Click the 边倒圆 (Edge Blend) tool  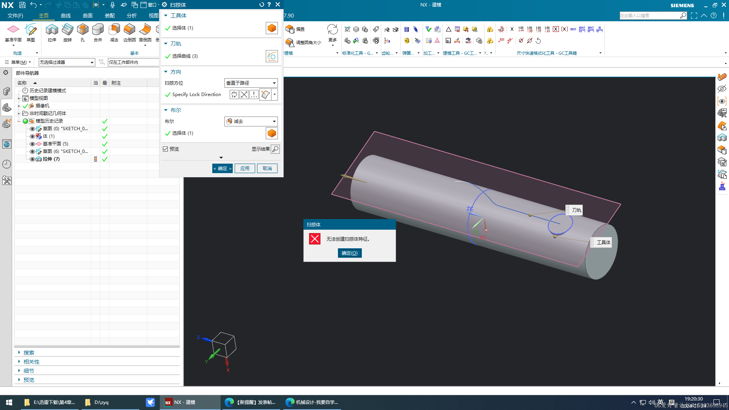pos(129,30)
